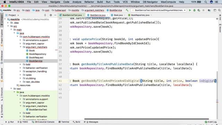Open the Project Explorer side tab
222x125 pixels.
[2, 38]
